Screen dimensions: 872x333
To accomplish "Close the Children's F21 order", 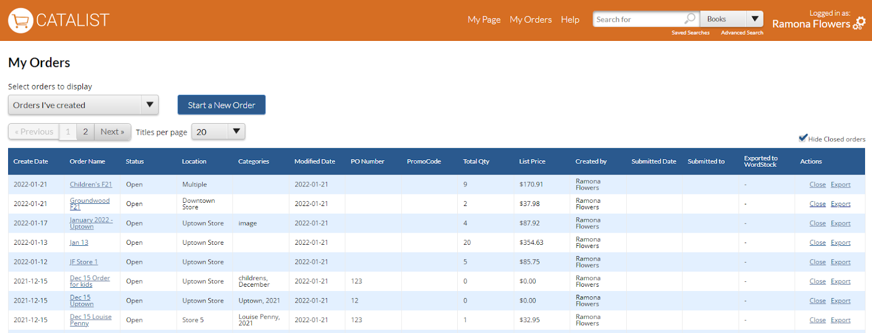I will pos(818,185).
